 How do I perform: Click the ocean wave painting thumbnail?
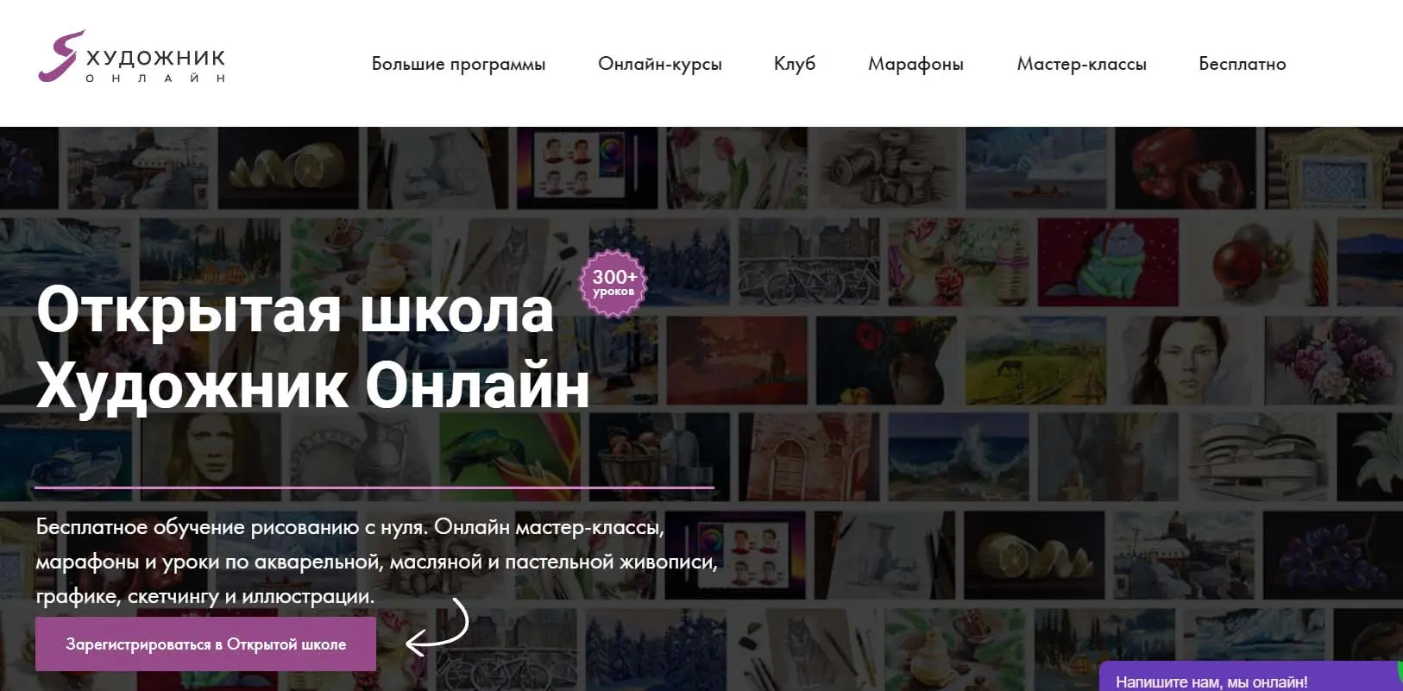tap(958, 457)
